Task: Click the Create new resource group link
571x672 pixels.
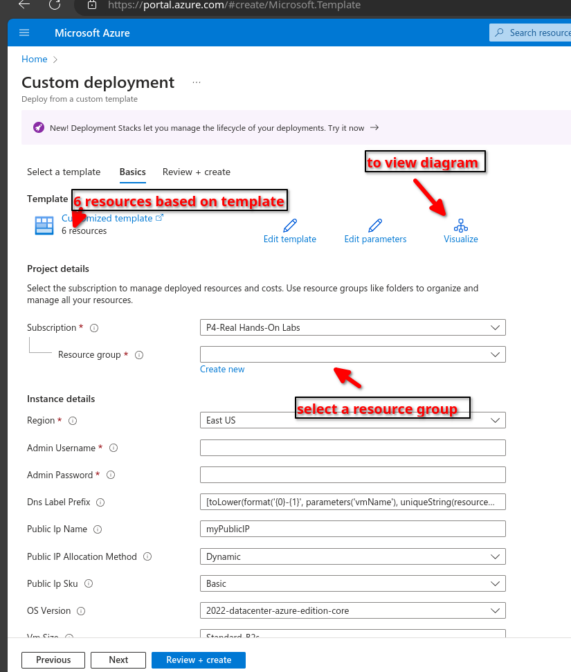Action: 222,370
